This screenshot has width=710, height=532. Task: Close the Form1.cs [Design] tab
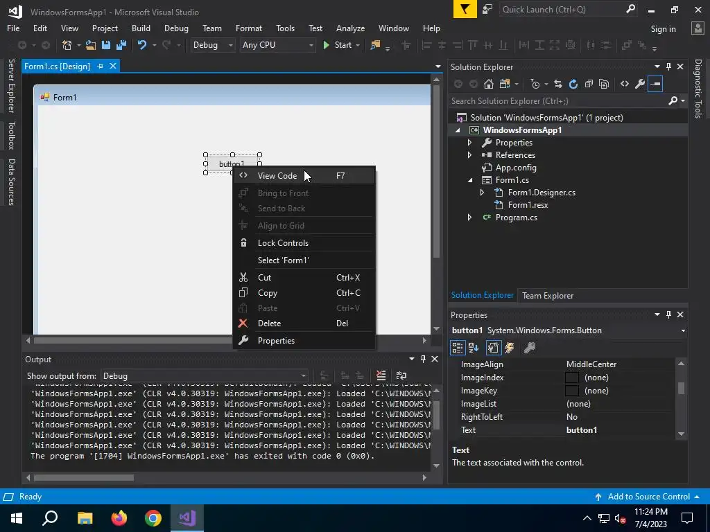click(x=113, y=66)
